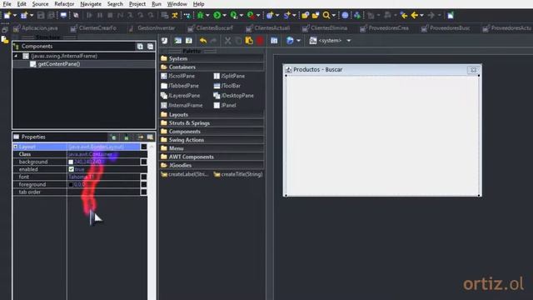
Task: Open the Navigate menu
Action: (91, 4)
